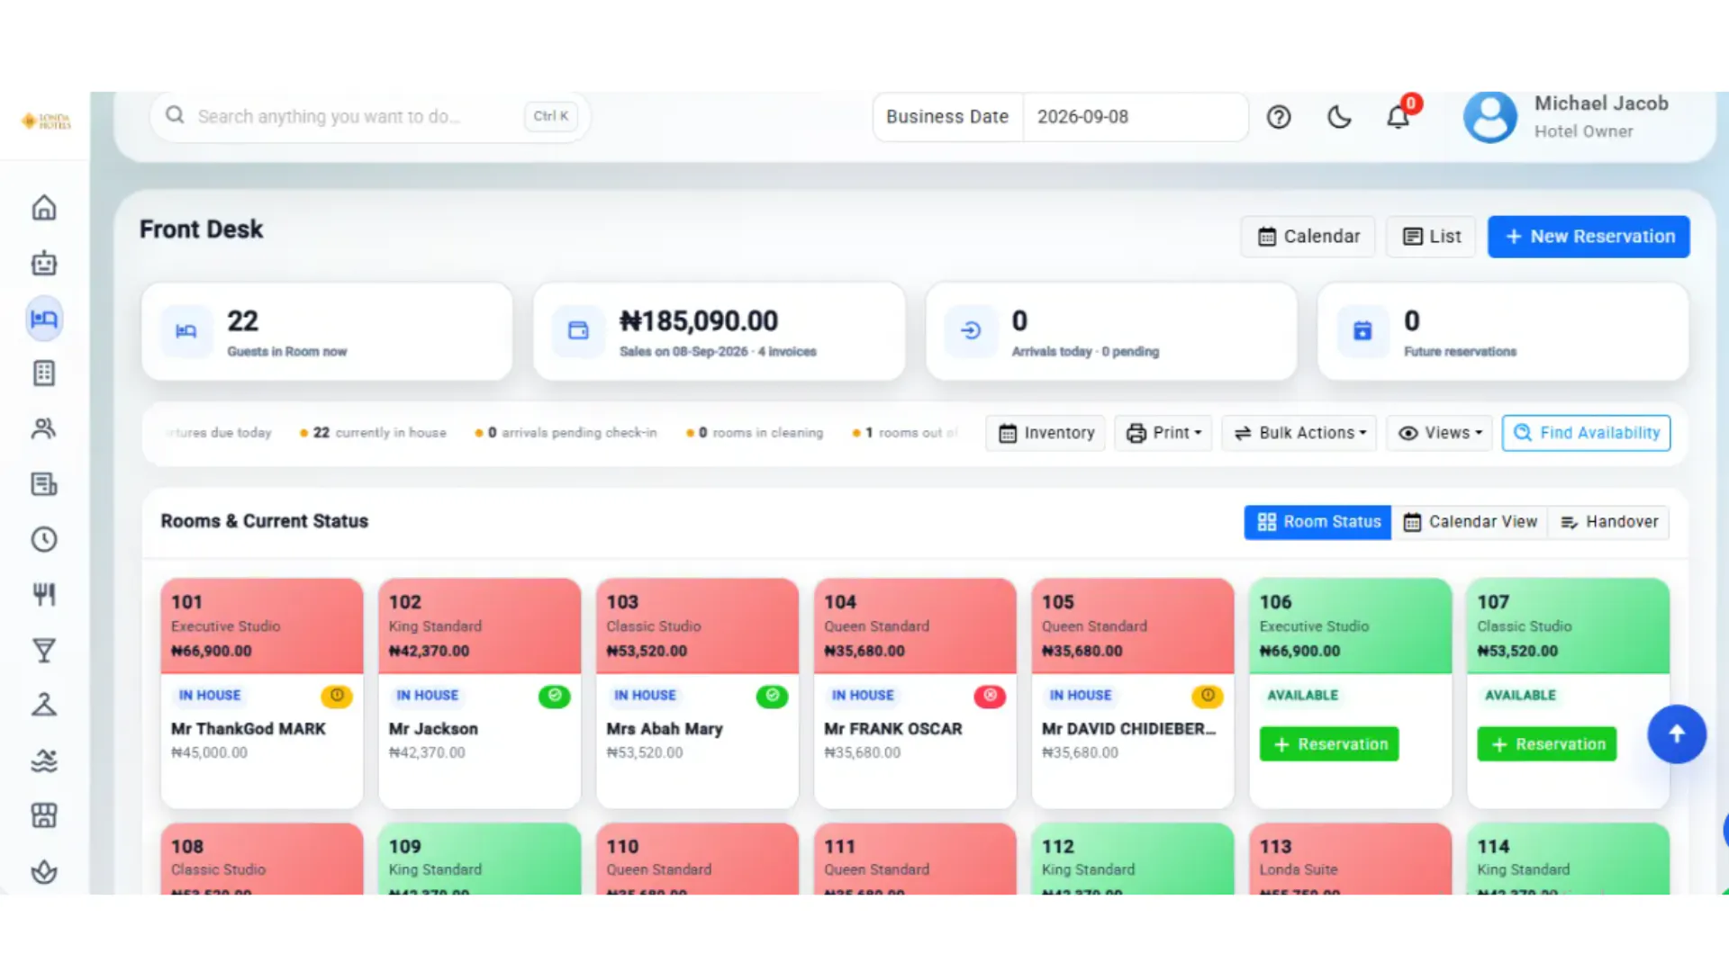Screen dimensions: 1729x972
Task: Select the Front Desk bed sidebar icon
Action: click(44, 319)
